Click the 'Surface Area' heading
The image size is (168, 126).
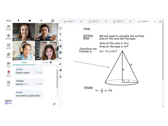tap(88, 37)
